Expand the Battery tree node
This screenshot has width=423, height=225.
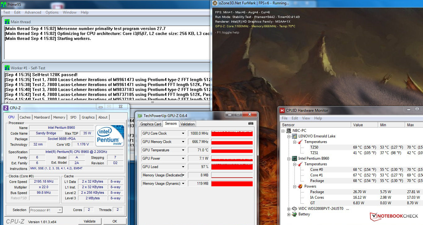[x=289, y=214]
